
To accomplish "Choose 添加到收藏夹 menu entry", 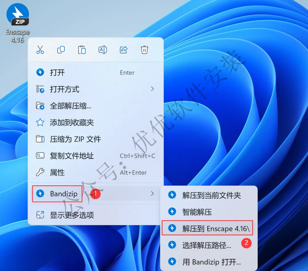I will pyautogui.click(x=96, y=123).
